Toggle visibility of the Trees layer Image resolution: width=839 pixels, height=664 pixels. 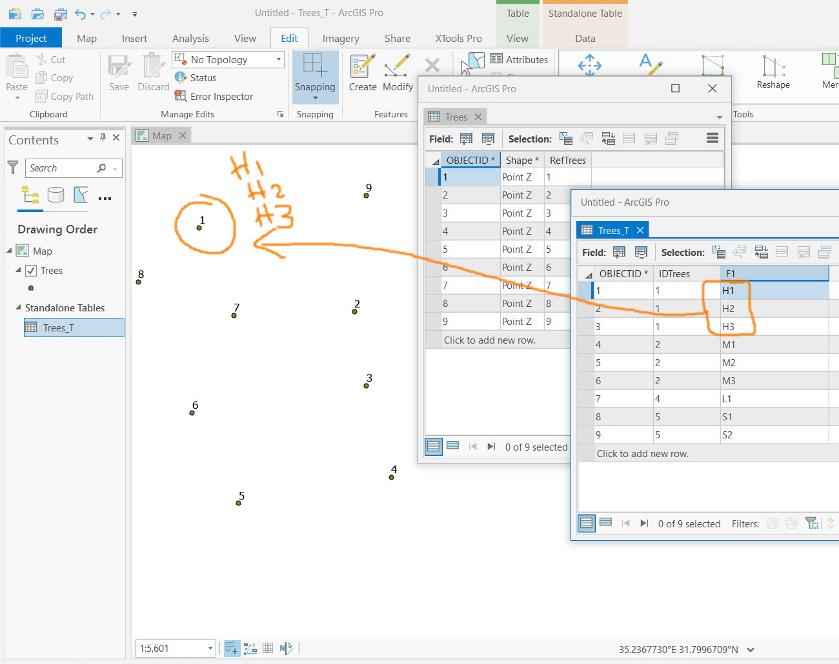point(32,270)
